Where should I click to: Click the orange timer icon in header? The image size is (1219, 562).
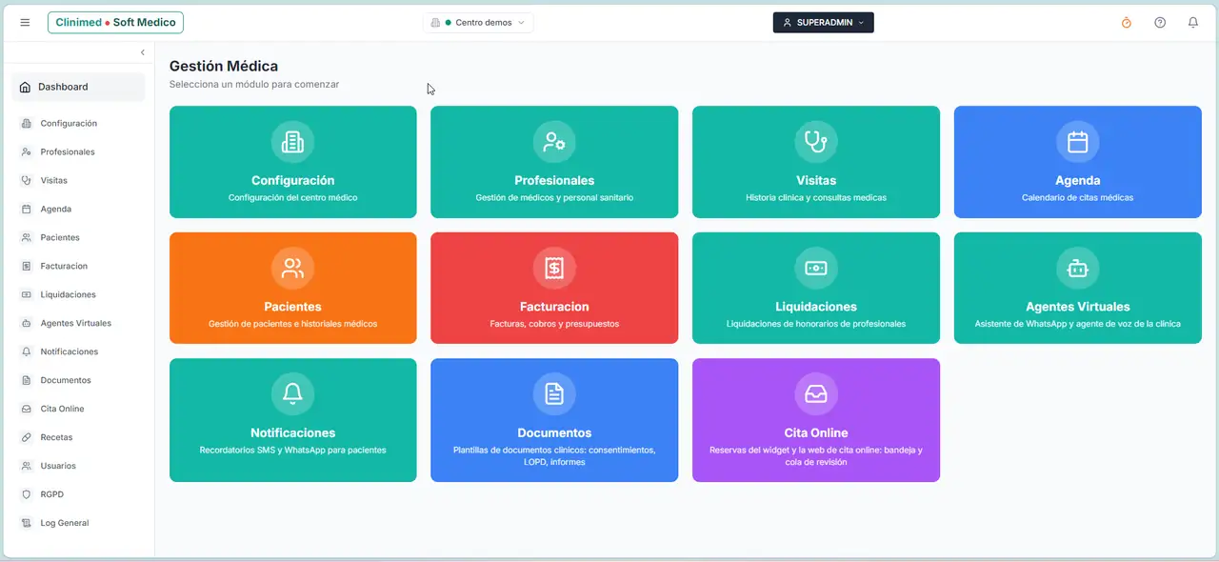(1127, 22)
